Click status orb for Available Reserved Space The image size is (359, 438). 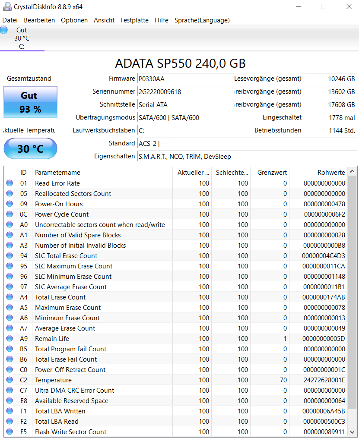(10, 400)
